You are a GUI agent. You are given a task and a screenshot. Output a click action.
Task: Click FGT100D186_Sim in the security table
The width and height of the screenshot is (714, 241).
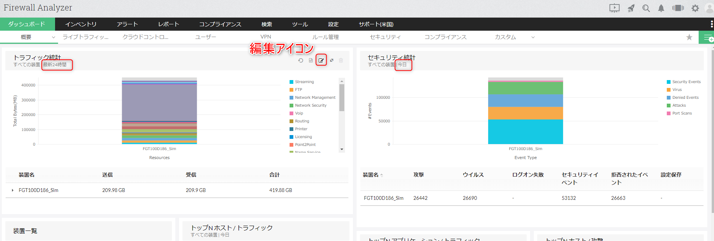click(384, 198)
